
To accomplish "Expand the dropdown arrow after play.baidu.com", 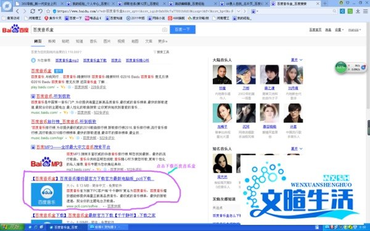I will pyautogui.click(x=58, y=87).
